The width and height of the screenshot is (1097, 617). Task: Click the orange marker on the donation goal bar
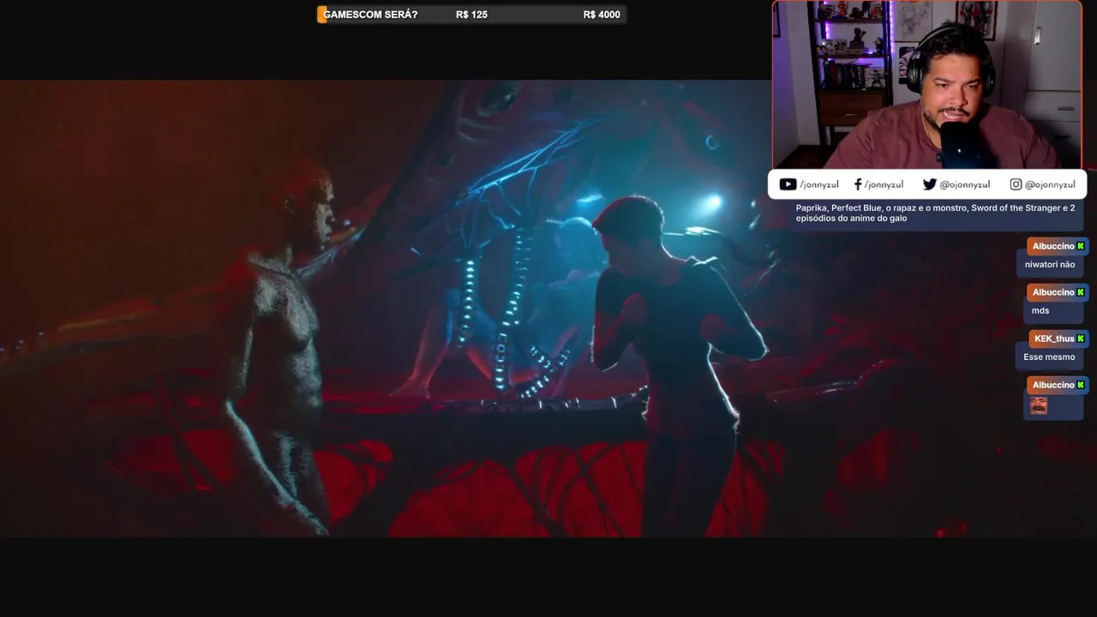321,15
